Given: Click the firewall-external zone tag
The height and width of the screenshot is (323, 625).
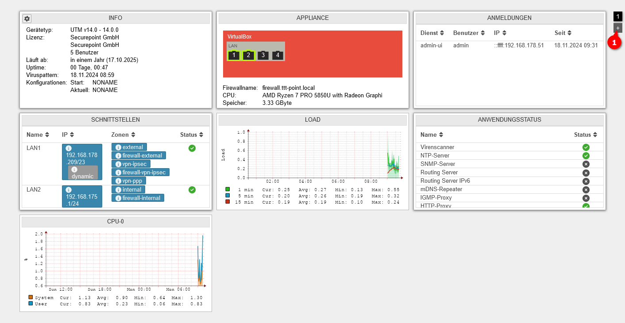Looking at the screenshot, I should click(139, 156).
